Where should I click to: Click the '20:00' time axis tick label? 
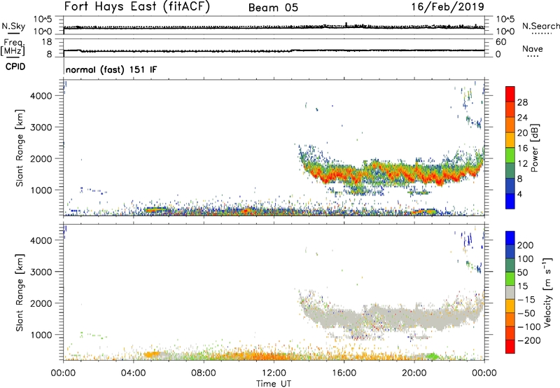click(x=414, y=373)
